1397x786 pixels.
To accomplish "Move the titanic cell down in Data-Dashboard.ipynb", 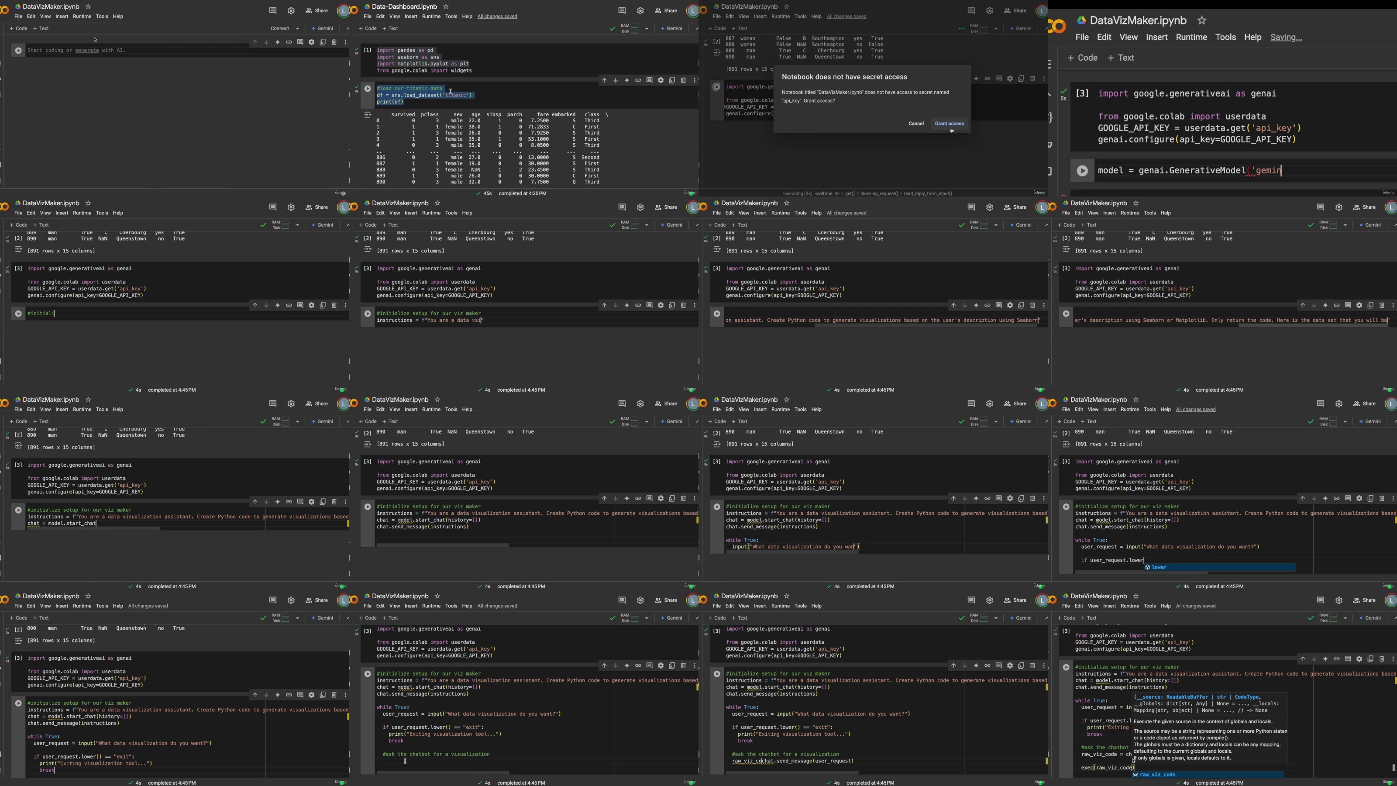I will coord(616,80).
